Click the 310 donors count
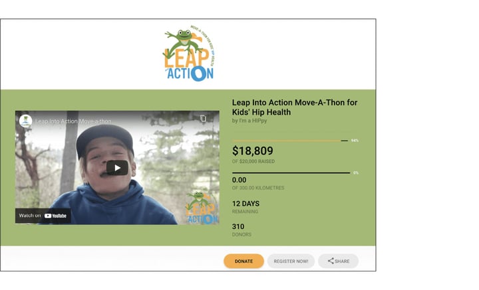The image size is (479, 290). pos(238,227)
